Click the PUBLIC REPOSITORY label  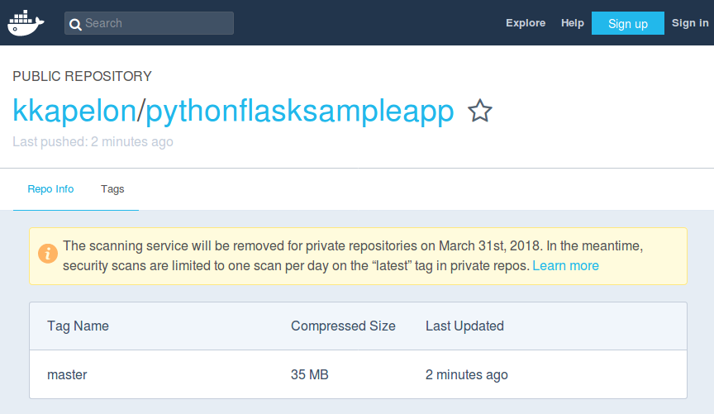click(82, 76)
